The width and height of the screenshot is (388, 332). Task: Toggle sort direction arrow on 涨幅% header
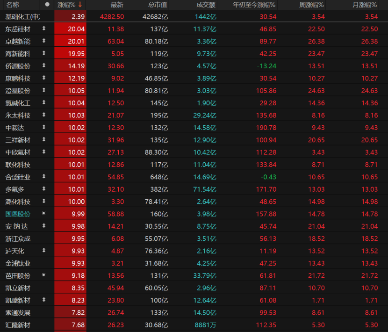(80, 5)
